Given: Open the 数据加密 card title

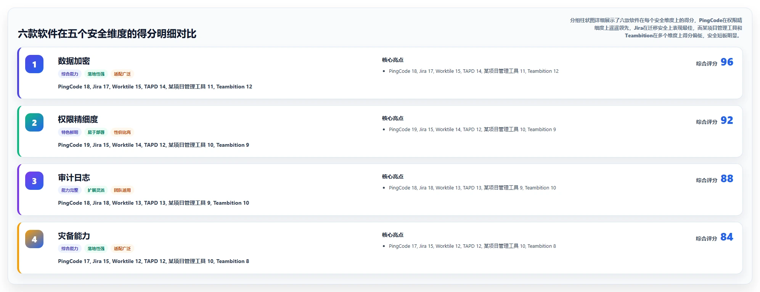Looking at the screenshot, I should coord(74,61).
